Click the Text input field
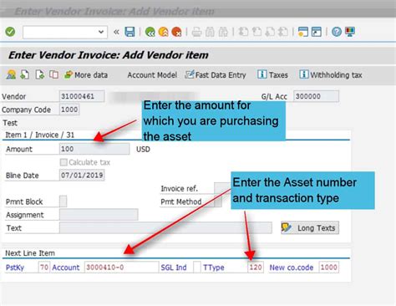 (x=165, y=227)
